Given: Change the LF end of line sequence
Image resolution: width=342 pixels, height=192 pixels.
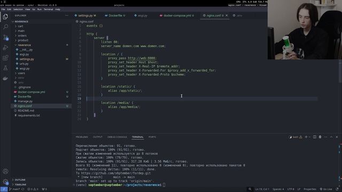Looking at the screenshot, I should (x=299, y=189).
